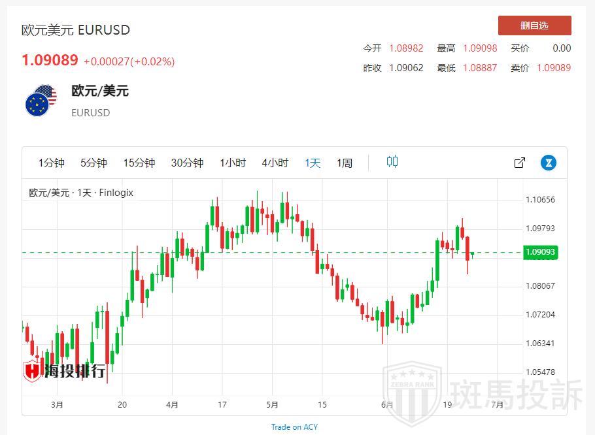
Task: Click the 欧元/美元 · 1天 · Finlogix chart legend
Action: pyautogui.click(x=81, y=193)
